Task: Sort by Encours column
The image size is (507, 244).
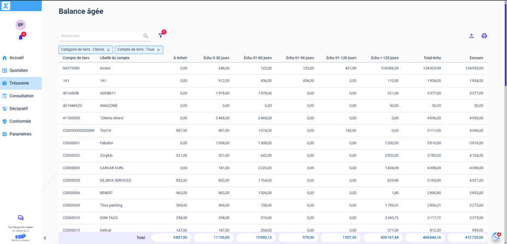Action: (476, 58)
